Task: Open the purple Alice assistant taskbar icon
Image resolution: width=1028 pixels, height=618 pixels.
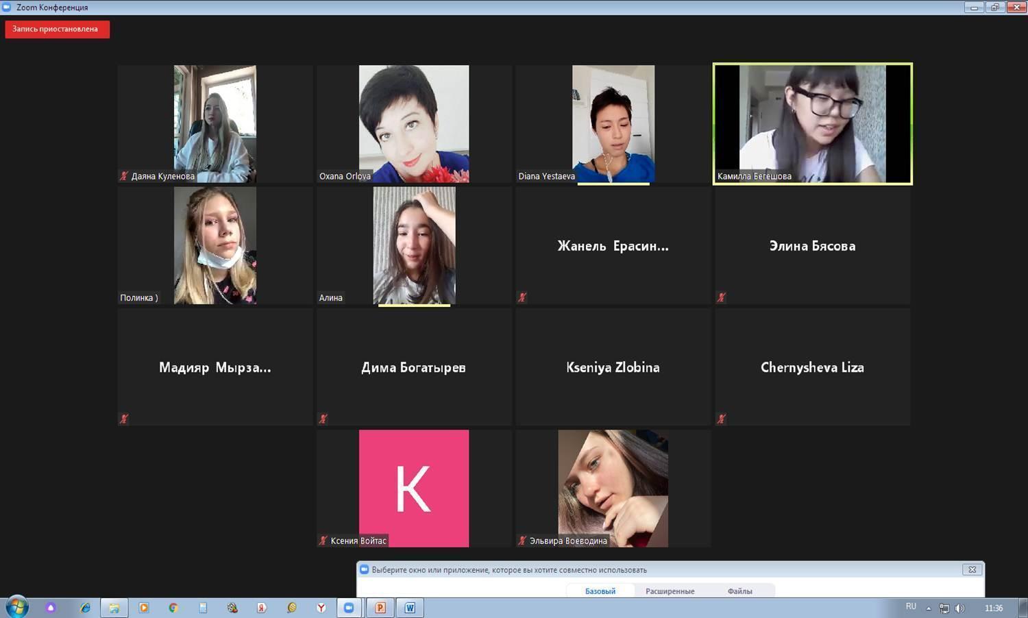Action: (x=51, y=608)
